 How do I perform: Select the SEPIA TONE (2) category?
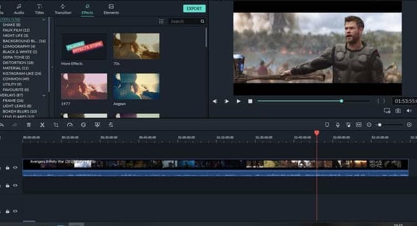(16, 57)
